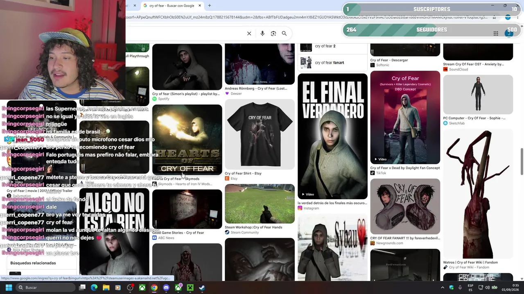Click the Steam Community source icon
Image resolution: width=524 pixels, height=294 pixels.
pyautogui.click(x=227, y=232)
